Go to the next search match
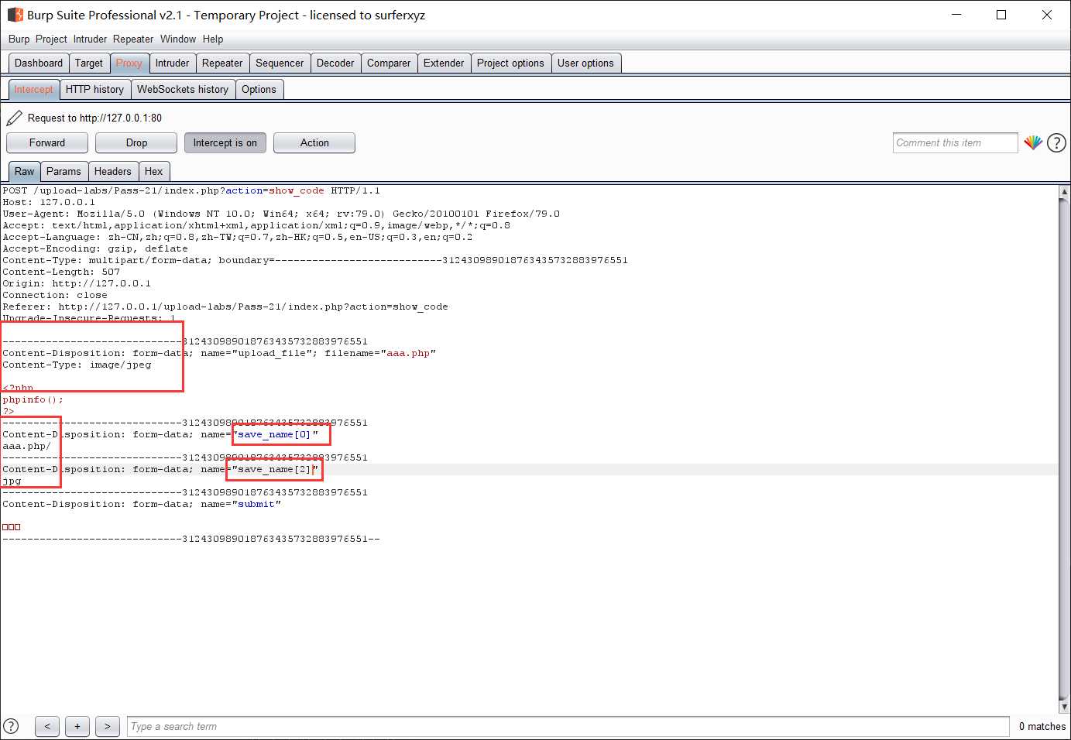Screen dimensions: 1071x740 point(108,726)
